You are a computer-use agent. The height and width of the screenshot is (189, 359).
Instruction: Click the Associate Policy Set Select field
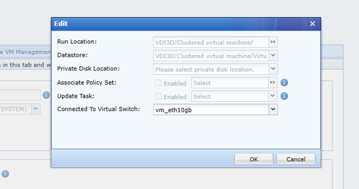[229, 83]
